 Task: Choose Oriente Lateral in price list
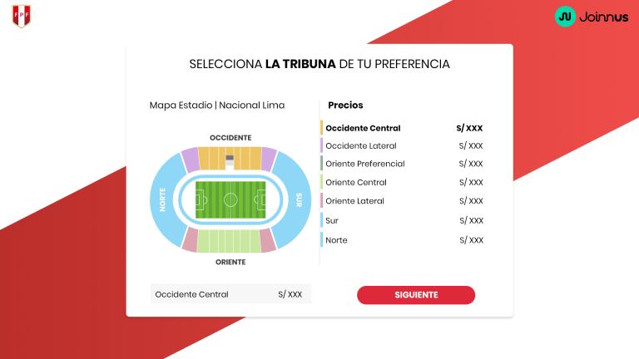coord(355,201)
